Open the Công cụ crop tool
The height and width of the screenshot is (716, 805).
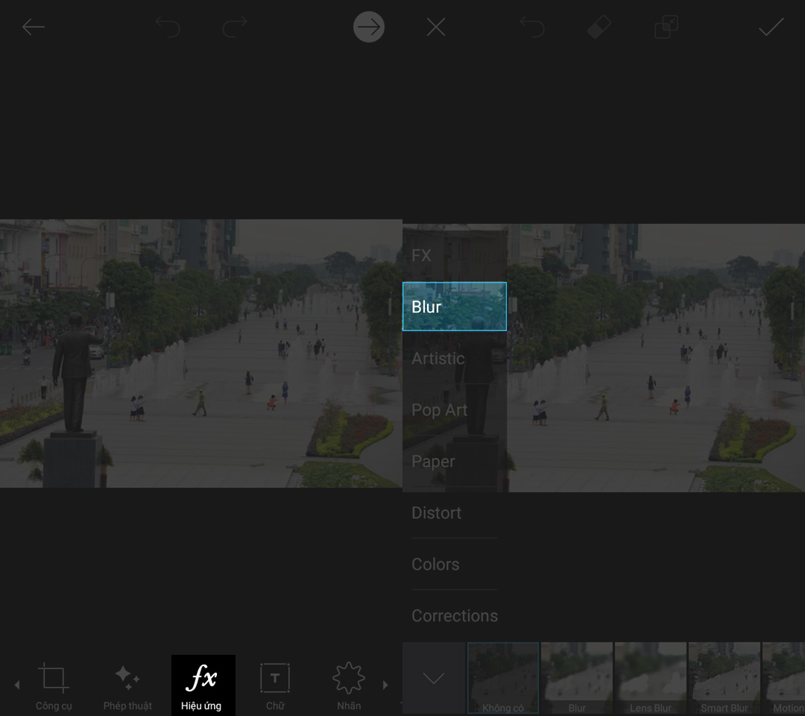click(x=54, y=685)
